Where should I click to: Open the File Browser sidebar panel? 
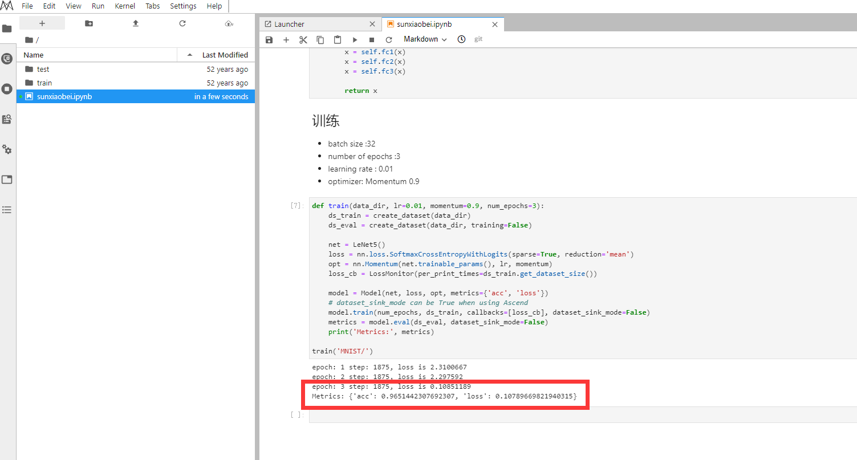[7, 29]
